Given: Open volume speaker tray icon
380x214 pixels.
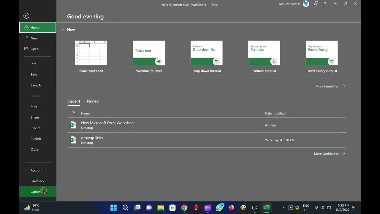Looking at the screenshot, I should click(x=322, y=207).
